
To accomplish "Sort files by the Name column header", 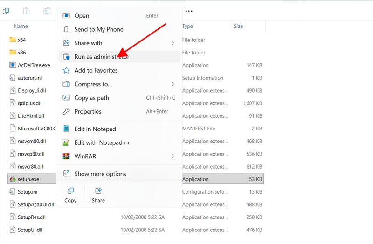I will 21,26.
